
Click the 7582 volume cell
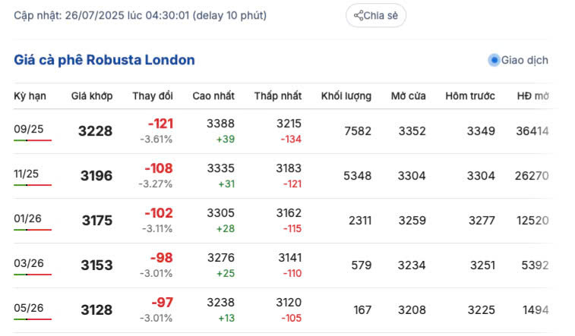click(357, 131)
